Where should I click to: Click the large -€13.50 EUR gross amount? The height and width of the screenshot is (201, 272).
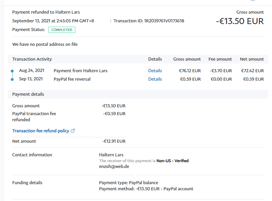click(x=240, y=21)
